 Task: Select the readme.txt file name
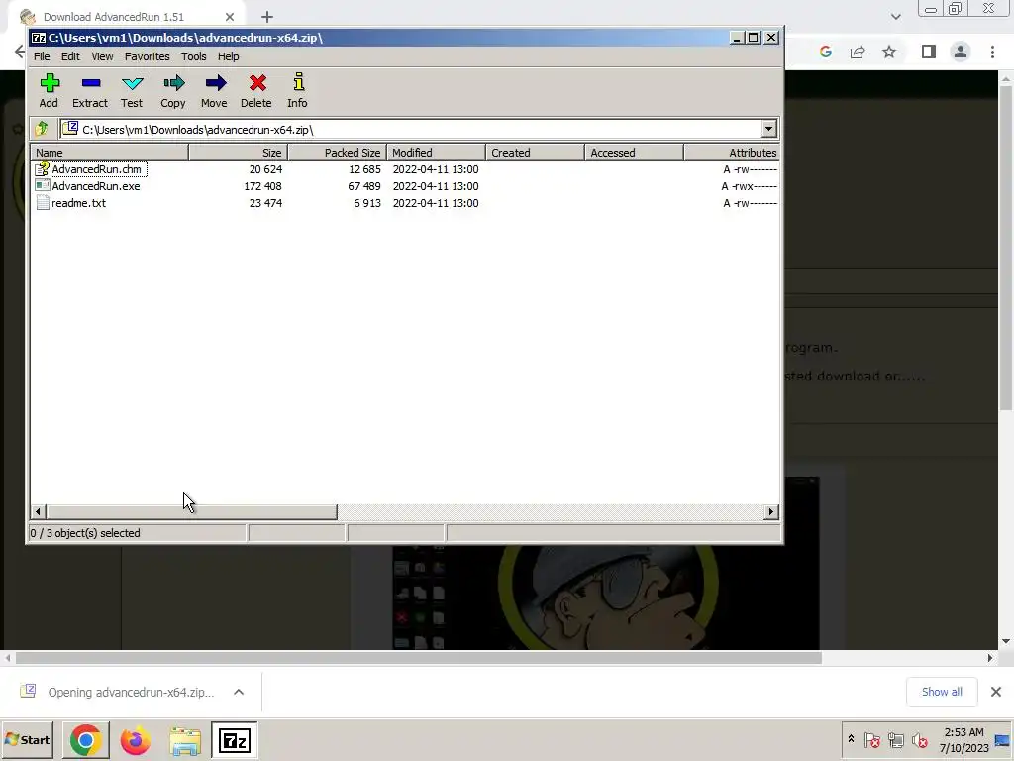click(79, 202)
